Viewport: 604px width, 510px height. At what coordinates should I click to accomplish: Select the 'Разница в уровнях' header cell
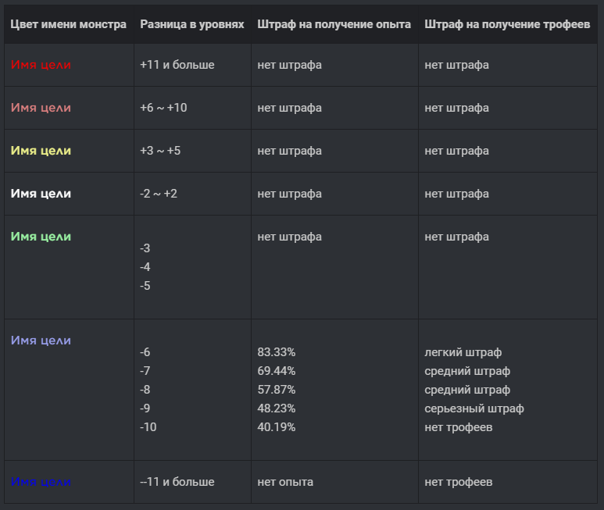click(192, 24)
